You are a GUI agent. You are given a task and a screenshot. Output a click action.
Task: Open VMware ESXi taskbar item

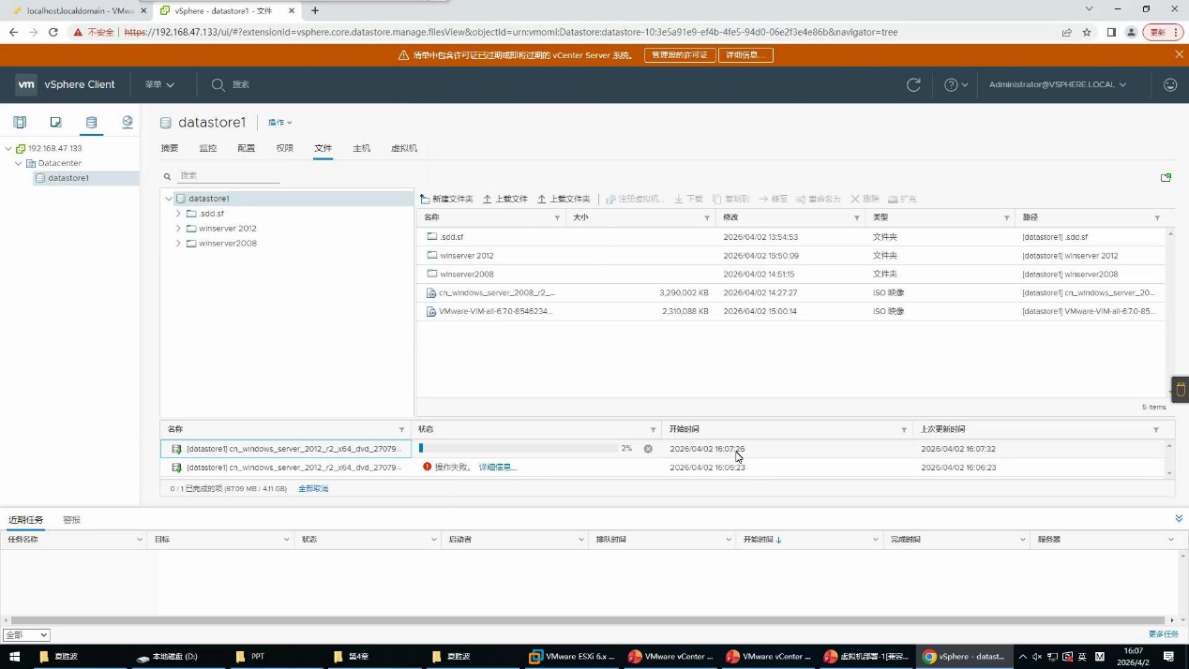coord(572,657)
